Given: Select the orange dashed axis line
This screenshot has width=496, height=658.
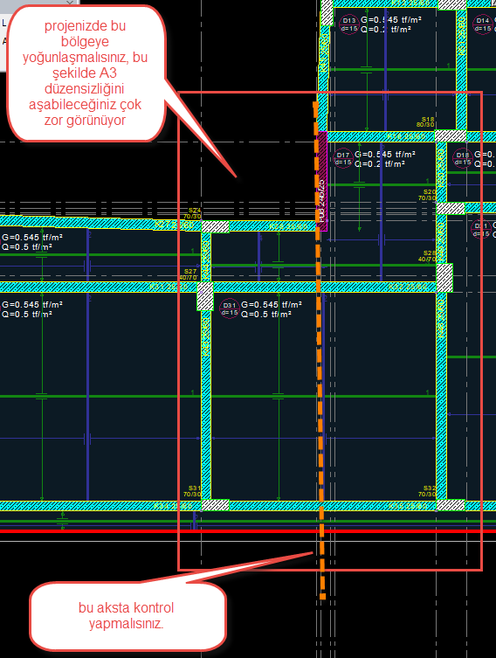Looking at the screenshot, I should pos(320,350).
